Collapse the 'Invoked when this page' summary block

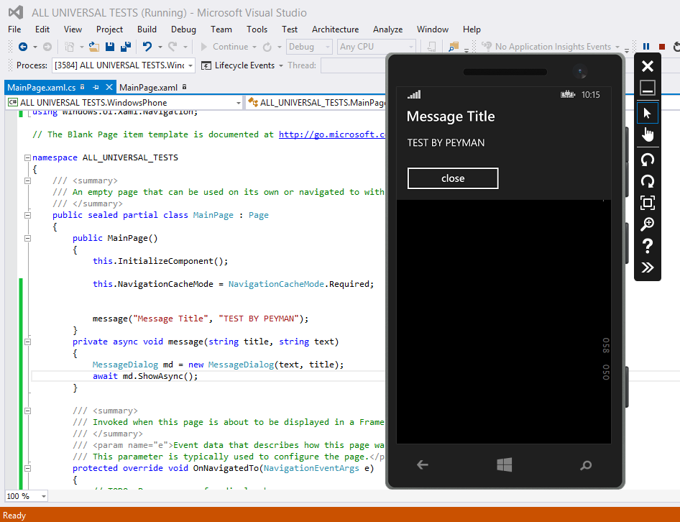(27, 411)
